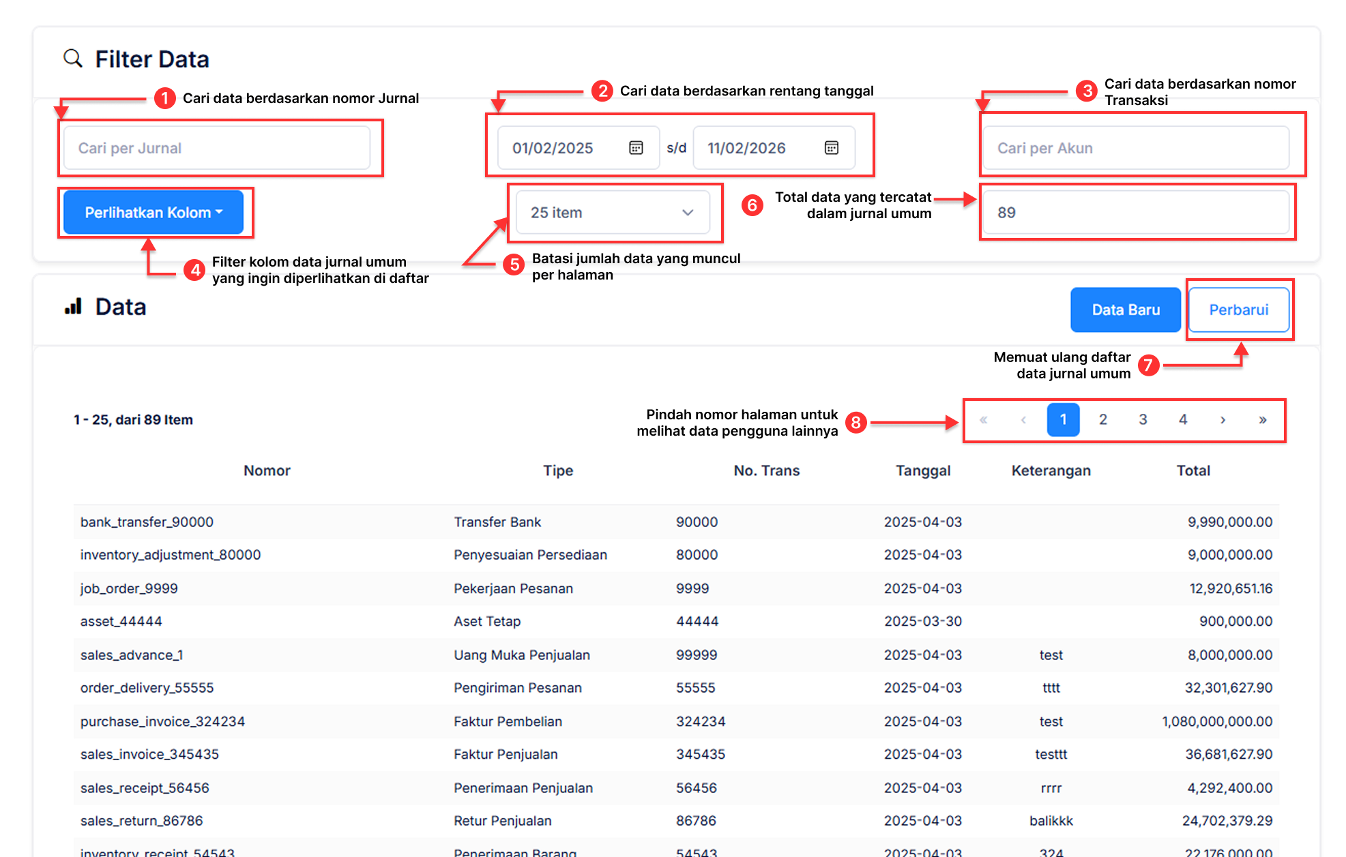Viewport: 1346px width, 857px height.
Task: Select the bank_transfer_90000 row
Action: (147, 522)
